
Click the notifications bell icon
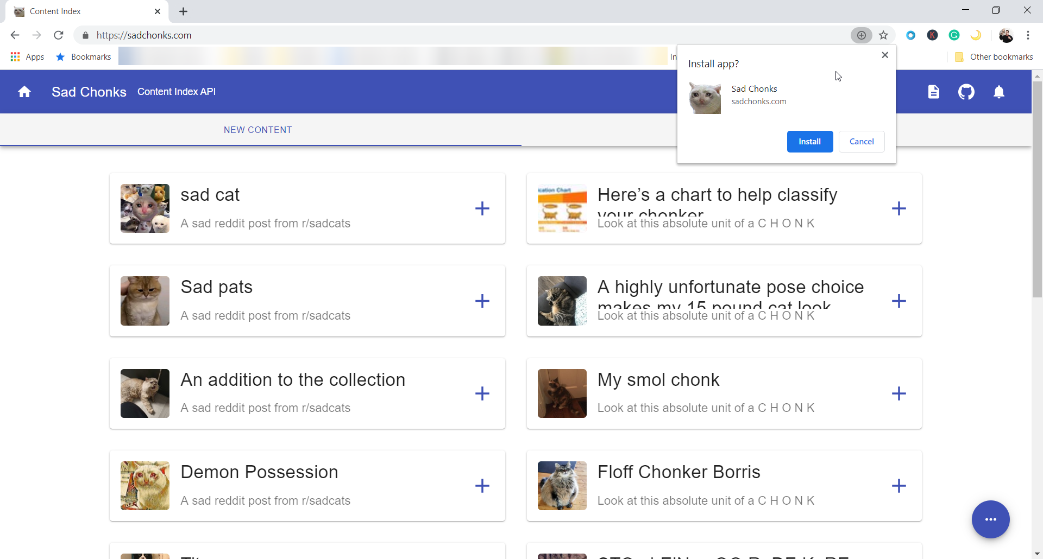pyautogui.click(x=998, y=92)
